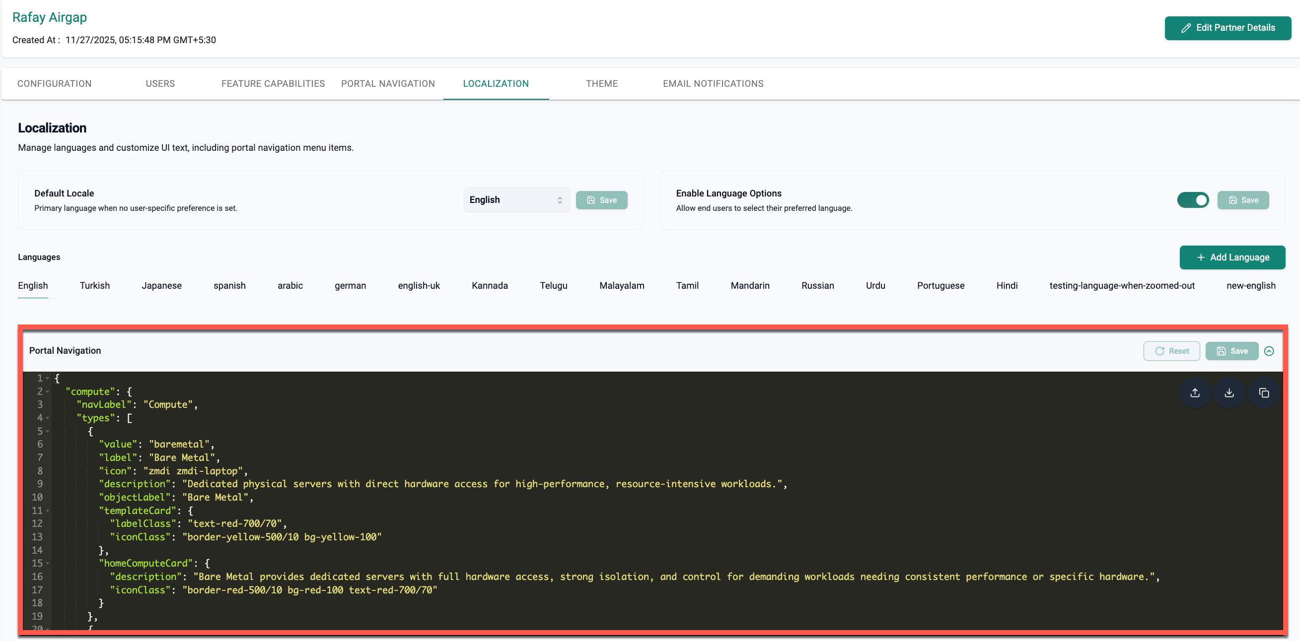Click the upload JSON icon in editor
The height and width of the screenshot is (641, 1300).
1195,393
